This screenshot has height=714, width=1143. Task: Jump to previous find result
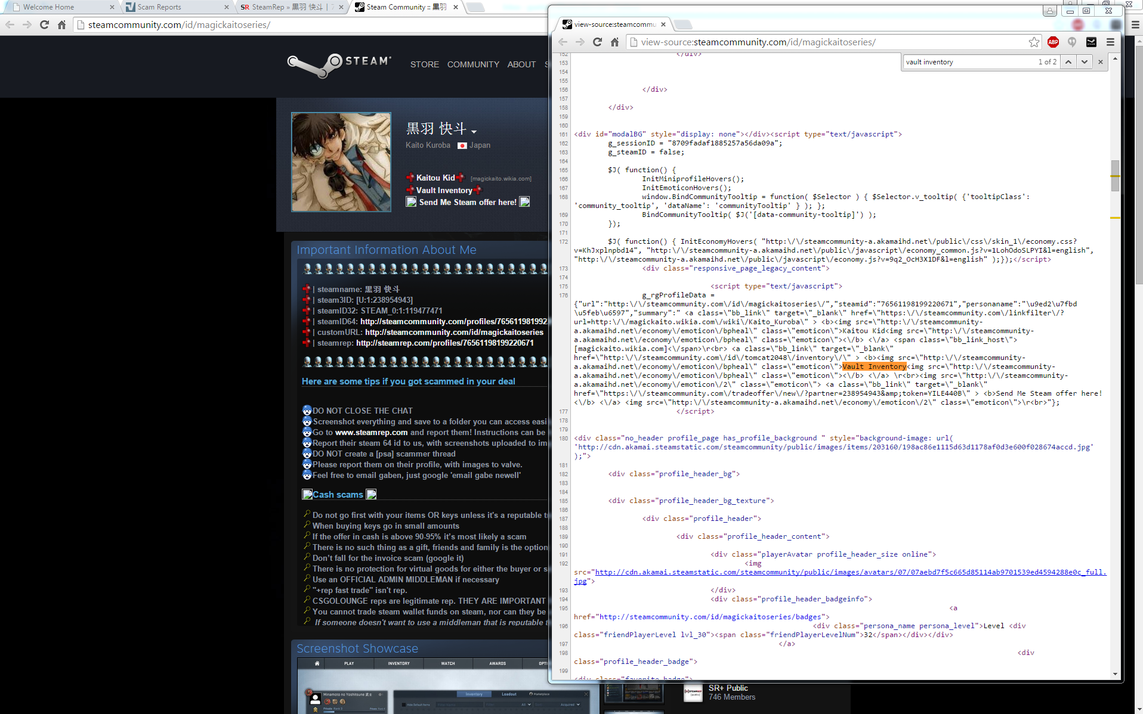pyautogui.click(x=1068, y=62)
